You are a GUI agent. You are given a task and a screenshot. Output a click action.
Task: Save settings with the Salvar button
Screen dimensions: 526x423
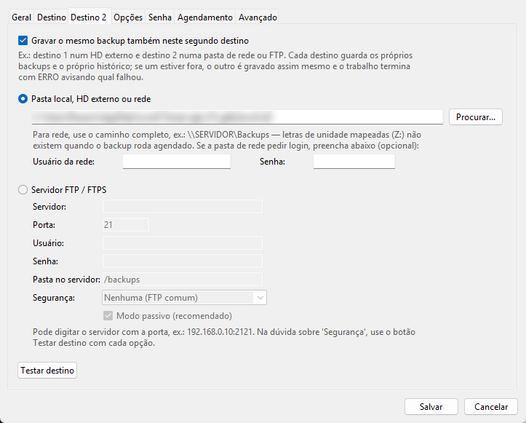[x=431, y=406]
